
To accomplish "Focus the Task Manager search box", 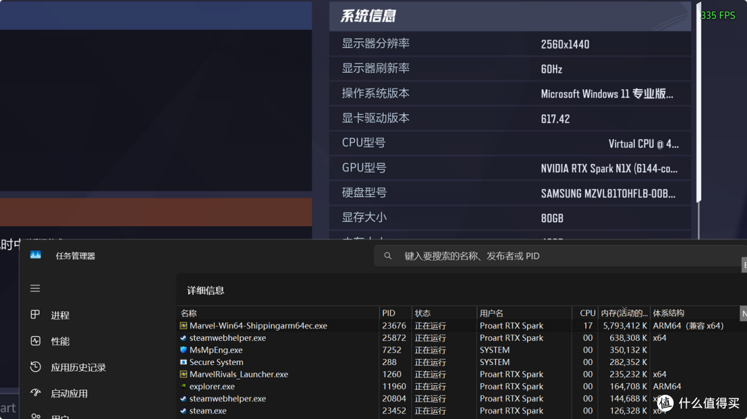I will point(560,256).
